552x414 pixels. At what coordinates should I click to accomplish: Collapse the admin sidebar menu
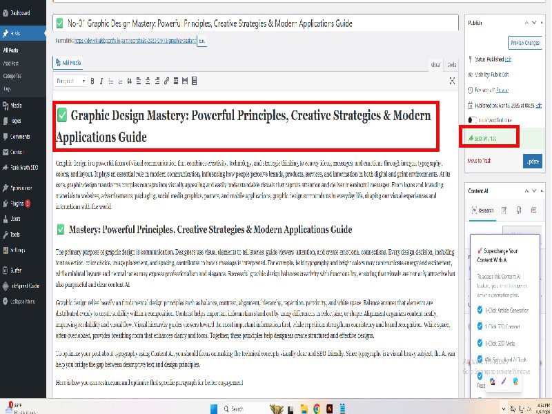[22, 302]
